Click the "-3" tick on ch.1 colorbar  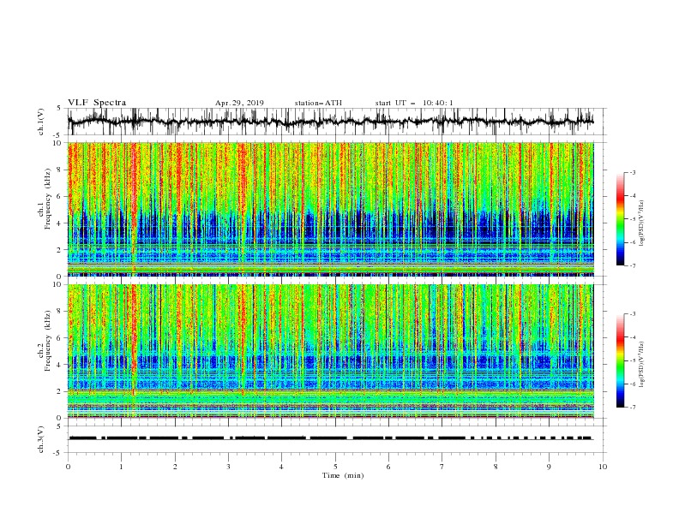[x=633, y=172]
